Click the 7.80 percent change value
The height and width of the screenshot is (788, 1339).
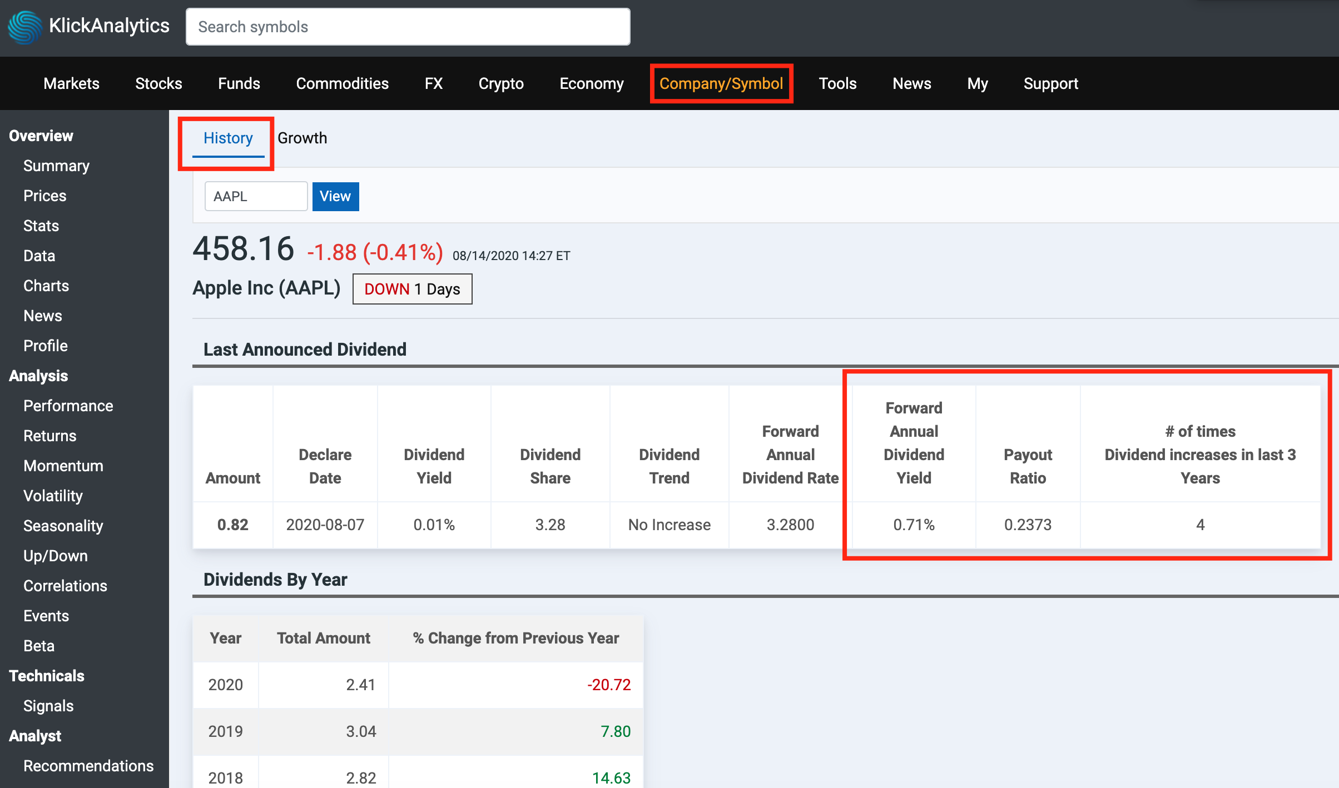pyautogui.click(x=616, y=731)
